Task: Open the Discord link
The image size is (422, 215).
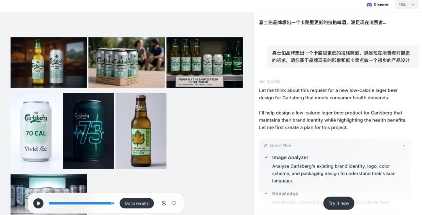Action: coord(377,5)
